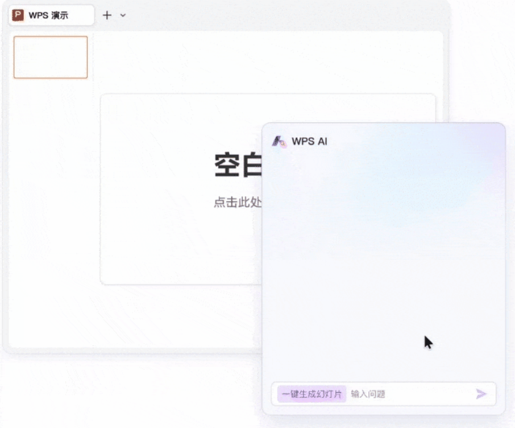
Task: Switch to the WPS 演示 tab
Action: click(x=51, y=15)
